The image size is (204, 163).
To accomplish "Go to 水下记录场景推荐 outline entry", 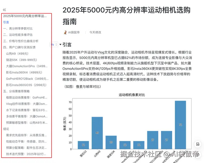I will (x=27, y=110).
